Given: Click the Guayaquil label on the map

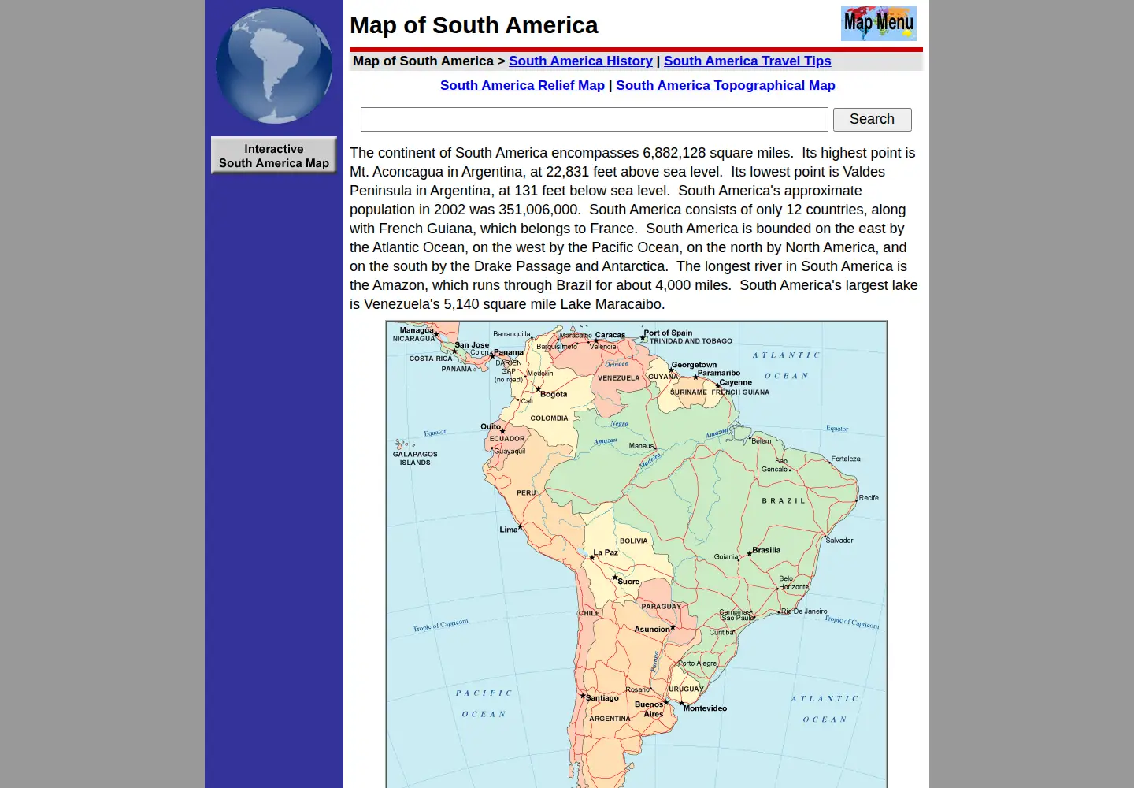Looking at the screenshot, I should tap(510, 452).
